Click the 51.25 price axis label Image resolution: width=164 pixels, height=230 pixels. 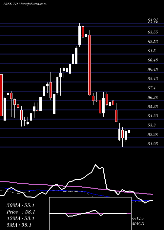[x=153, y=144]
